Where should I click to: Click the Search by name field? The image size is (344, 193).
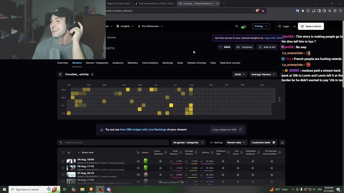point(113,142)
